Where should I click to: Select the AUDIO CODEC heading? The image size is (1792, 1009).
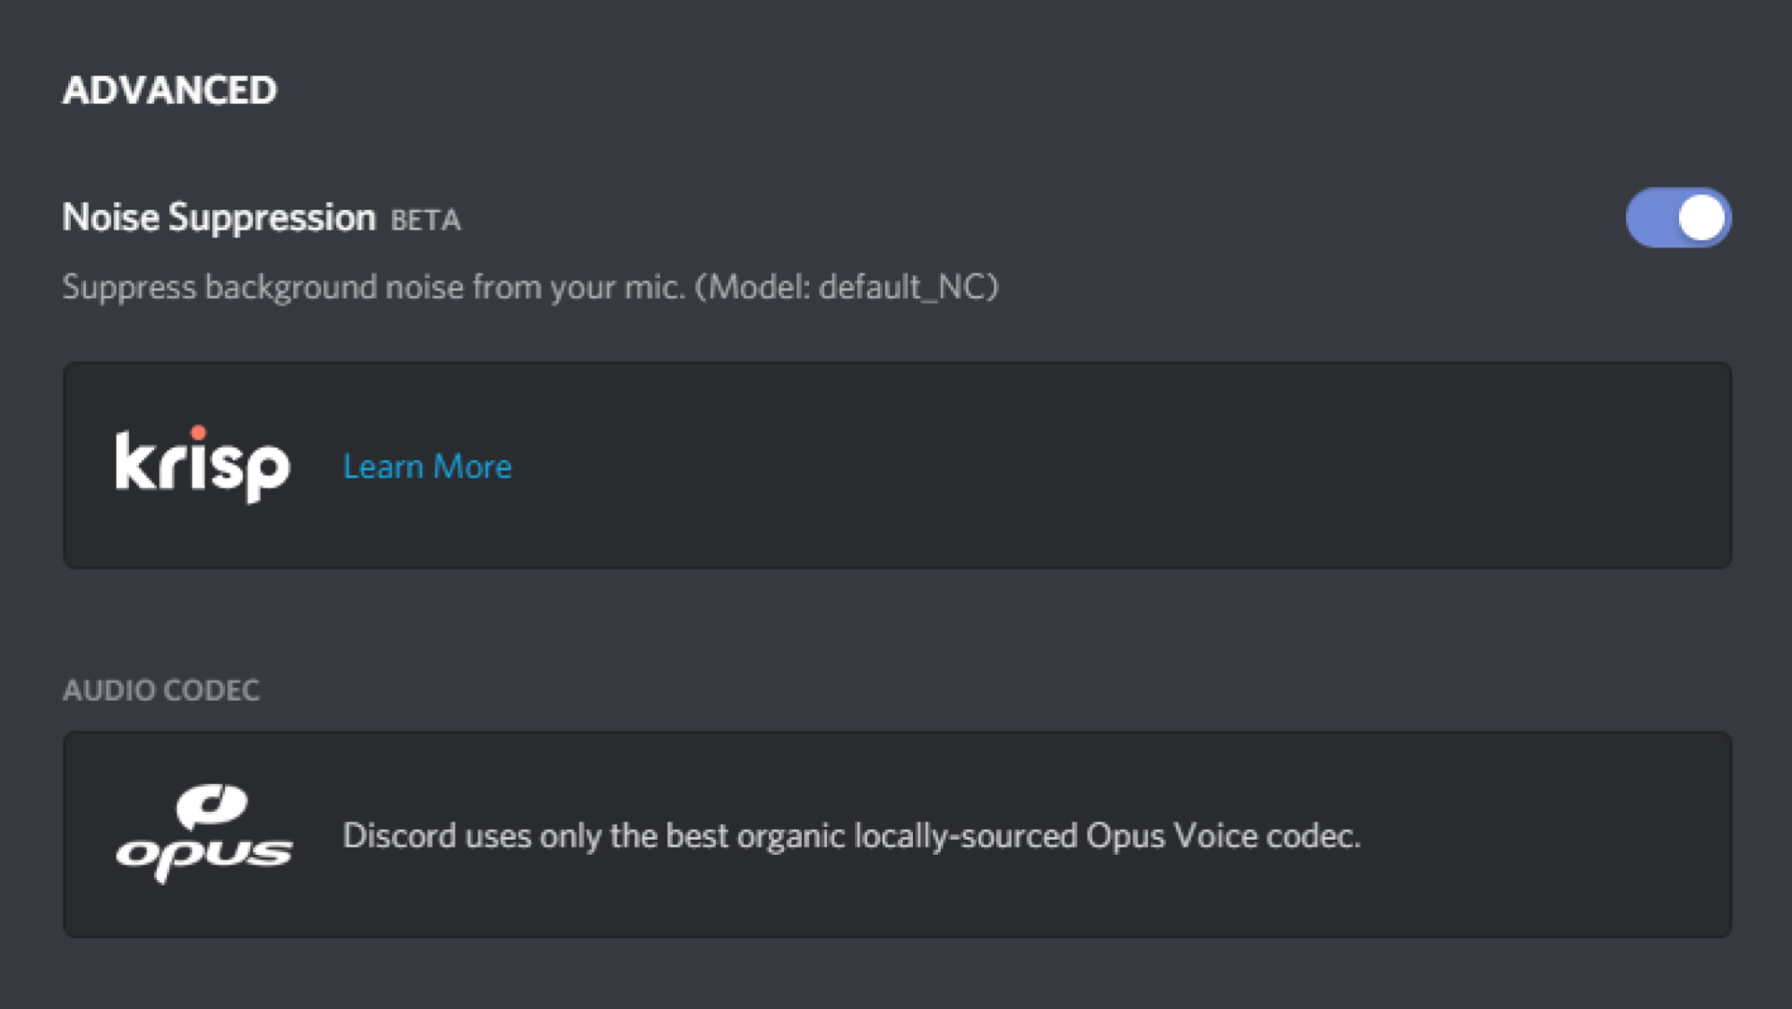(161, 690)
